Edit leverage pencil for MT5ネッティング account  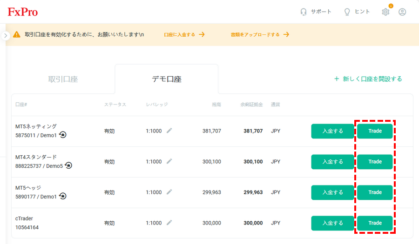pyautogui.click(x=169, y=131)
